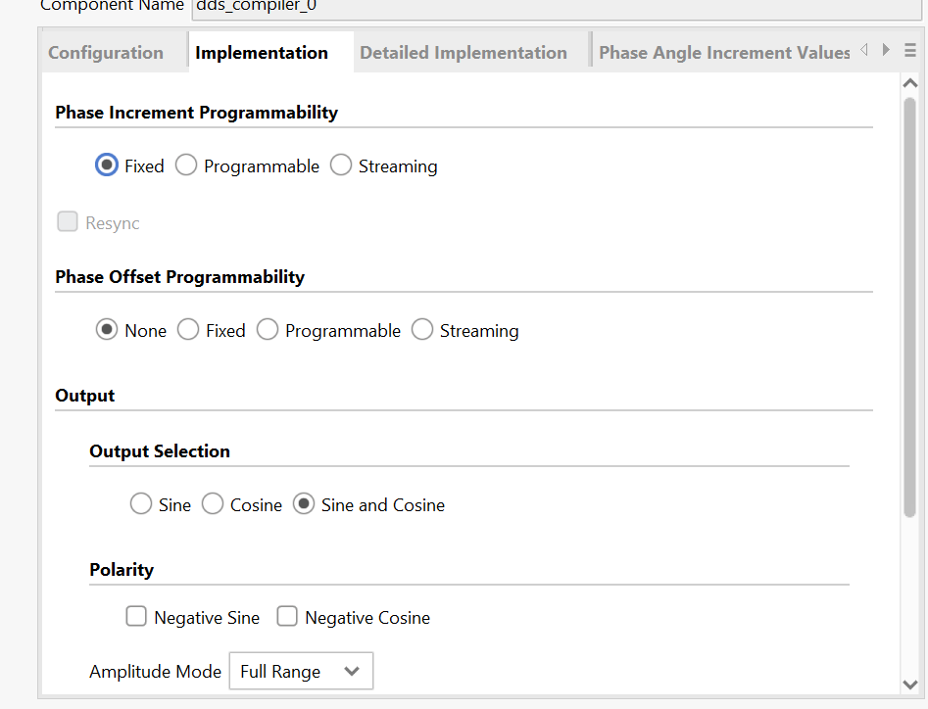Screen dimensions: 928x709
Task: Click the scroll up arrow
Action: tap(908, 84)
